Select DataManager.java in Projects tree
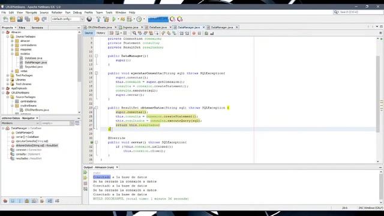Viewport: 384px width, 216px height. (x=36, y=62)
